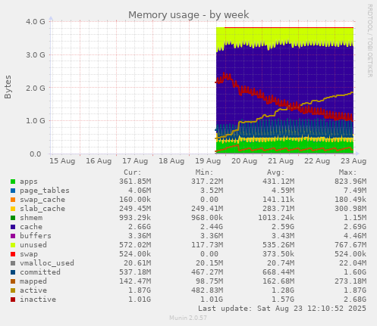Click the page_tables max value 7.49M
Viewport: 377px width, 326px height.
355,191
